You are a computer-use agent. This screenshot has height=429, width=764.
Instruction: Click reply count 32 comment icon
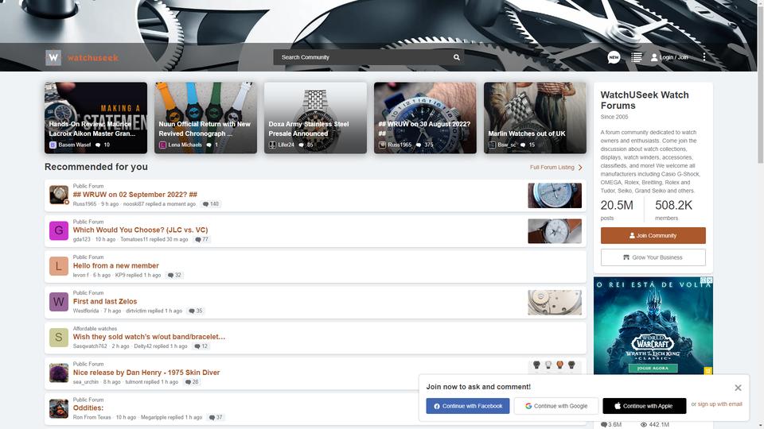pyautogui.click(x=174, y=276)
